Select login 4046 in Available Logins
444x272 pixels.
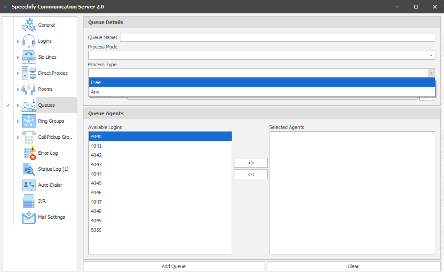[160, 192]
